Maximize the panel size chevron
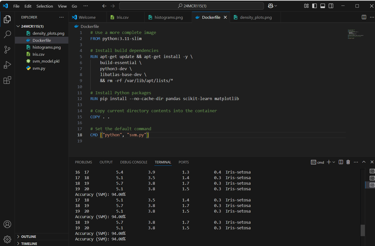 (x=364, y=162)
